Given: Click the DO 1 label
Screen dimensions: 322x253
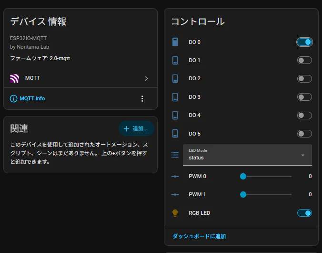Looking at the screenshot, I should tap(194, 60).
